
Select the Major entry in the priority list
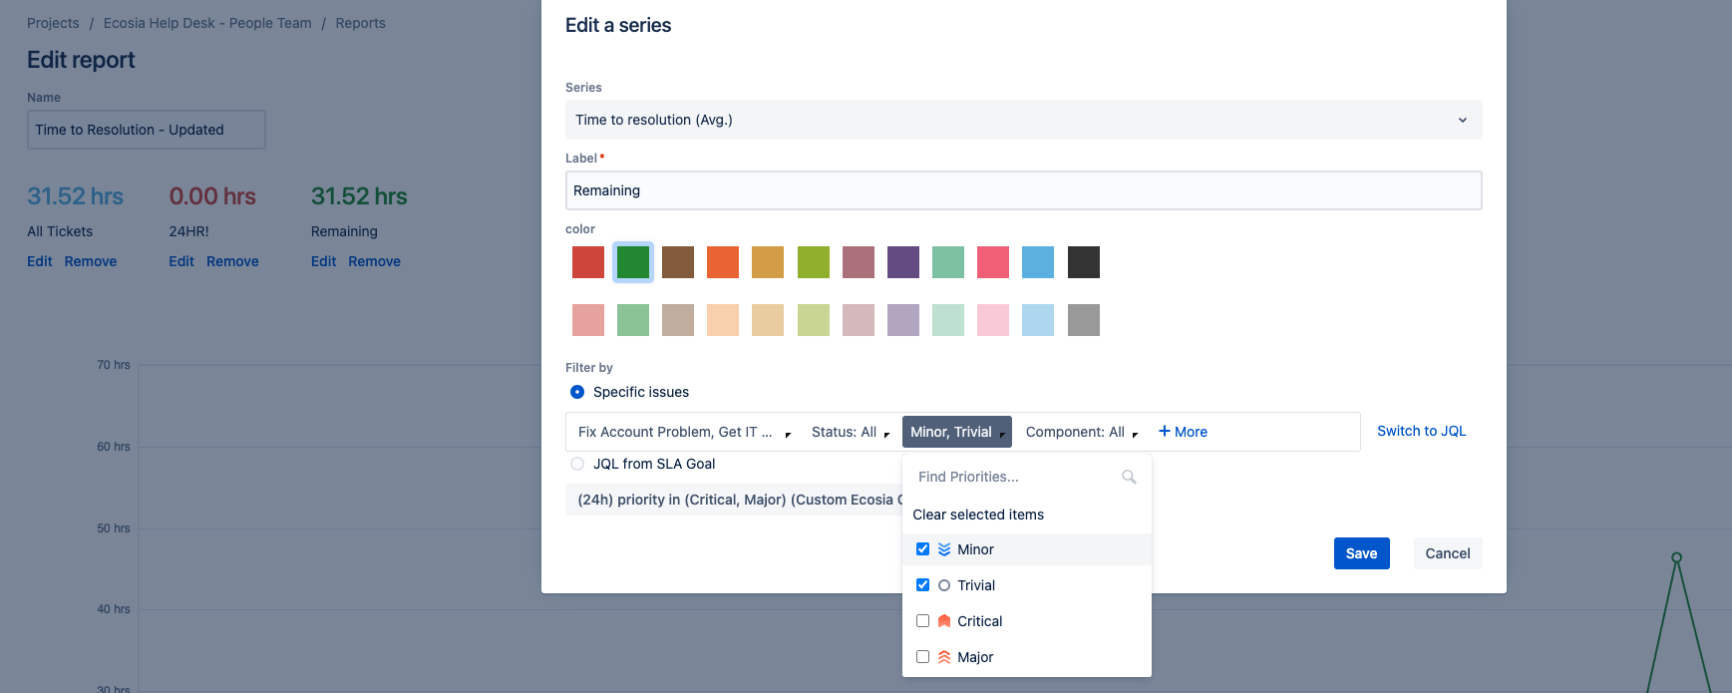tap(1027, 657)
